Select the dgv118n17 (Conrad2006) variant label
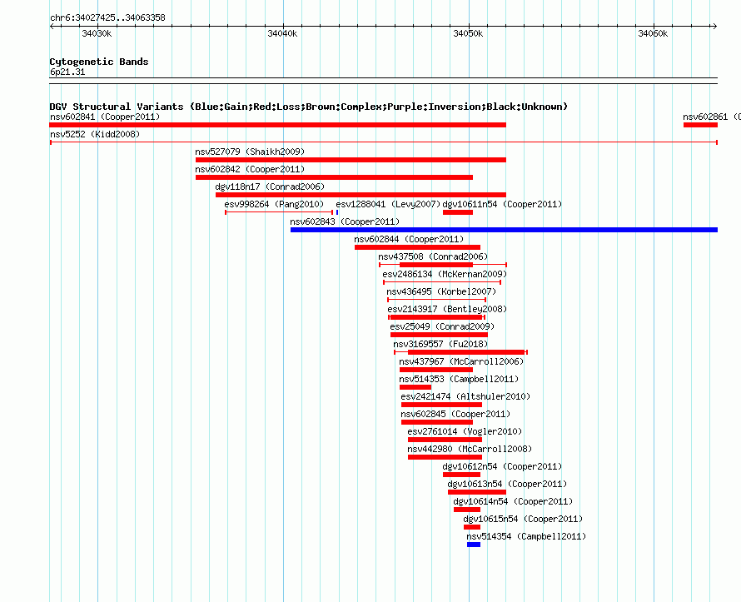This screenshot has width=741, height=602. coord(270,187)
